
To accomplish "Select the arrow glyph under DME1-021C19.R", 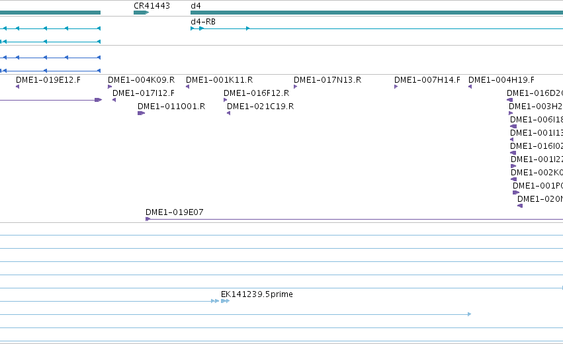I will tap(229, 113).
